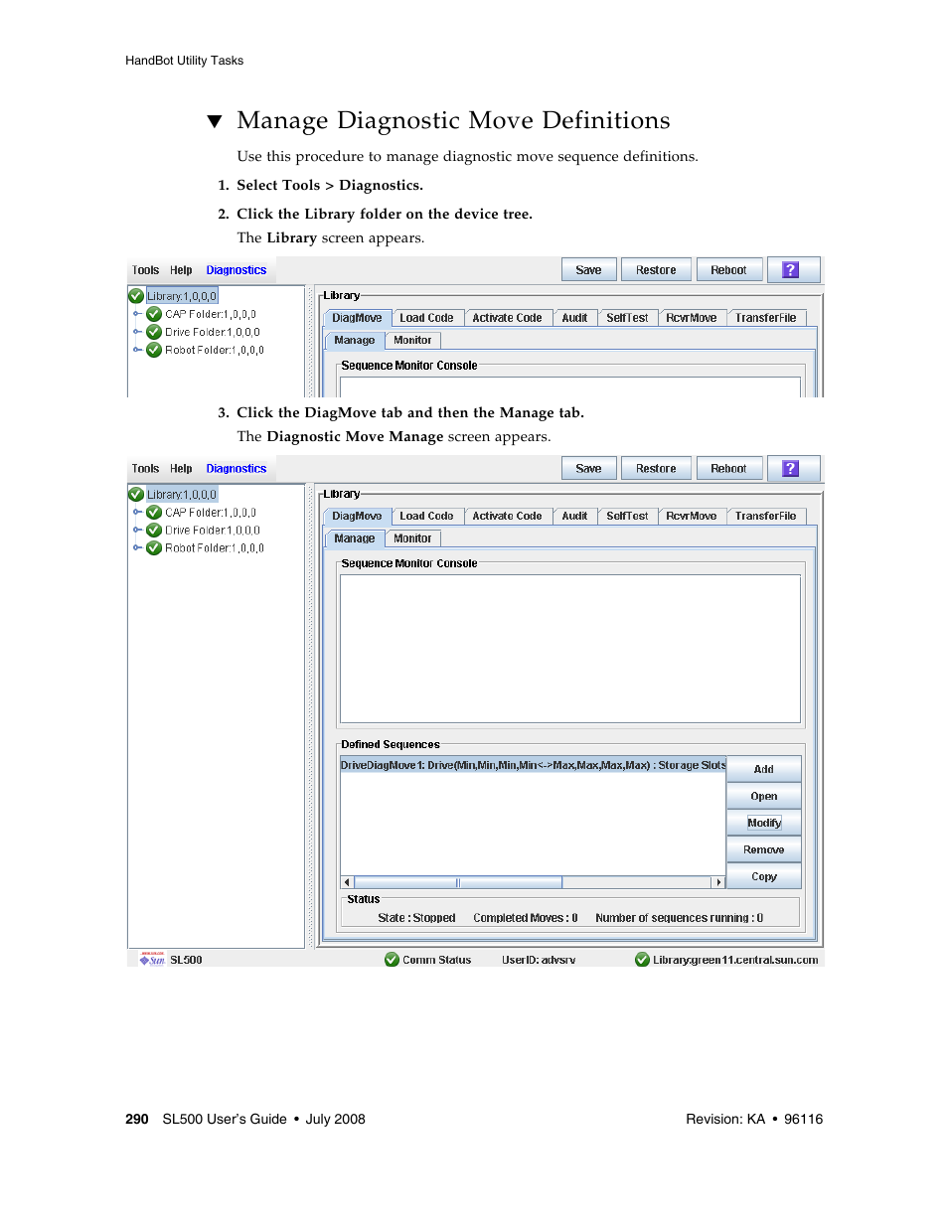Open the Activate Code tab in lower screenshot
The width and height of the screenshot is (948, 1227).
pyautogui.click(x=507, y=517)
